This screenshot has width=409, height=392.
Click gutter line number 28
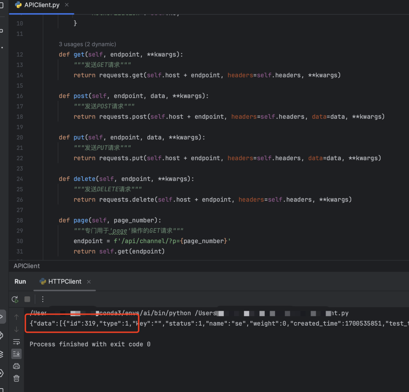20,220
